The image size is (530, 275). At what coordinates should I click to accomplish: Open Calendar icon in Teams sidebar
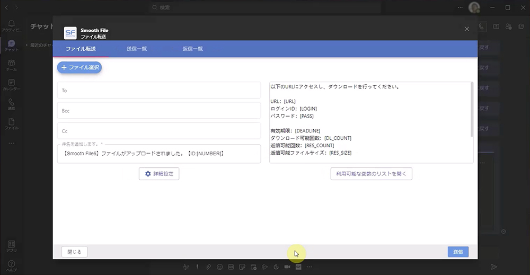click(x=12, y=84)
